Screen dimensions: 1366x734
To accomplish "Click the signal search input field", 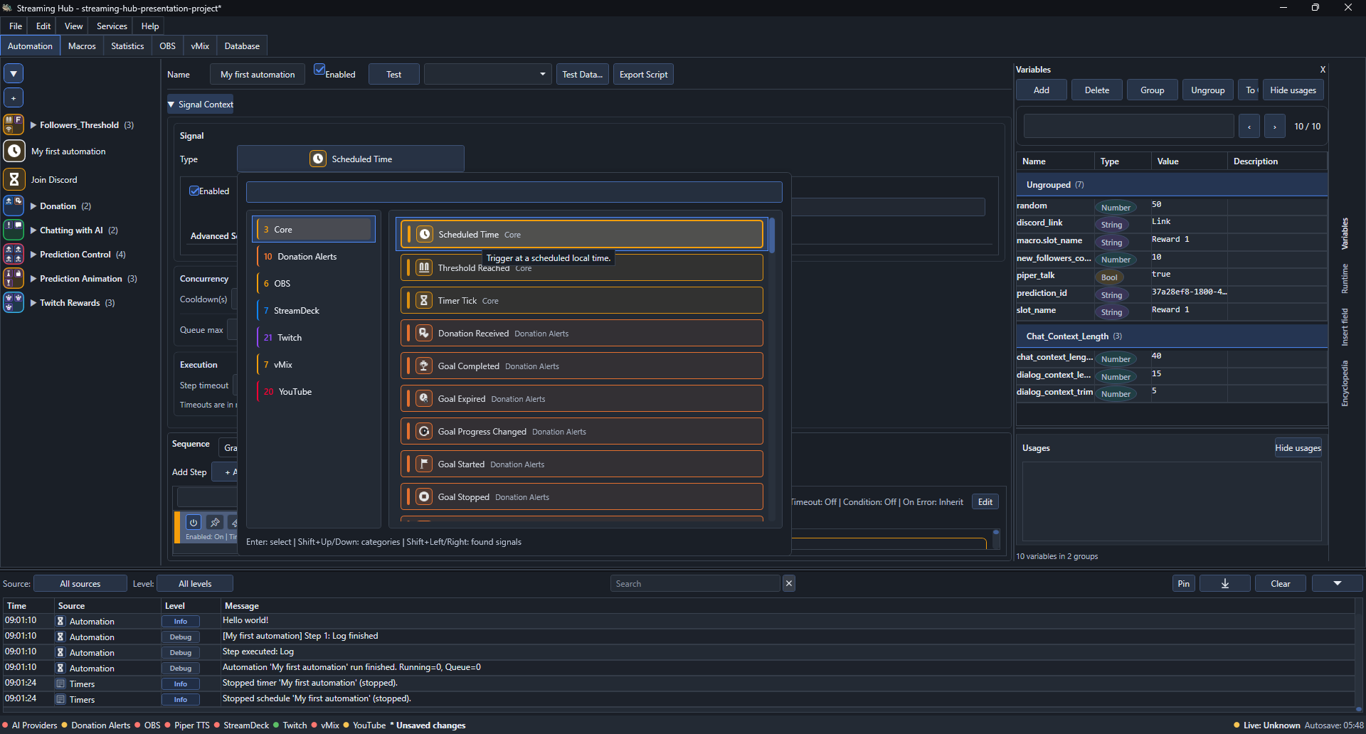I will coord(514,191).
